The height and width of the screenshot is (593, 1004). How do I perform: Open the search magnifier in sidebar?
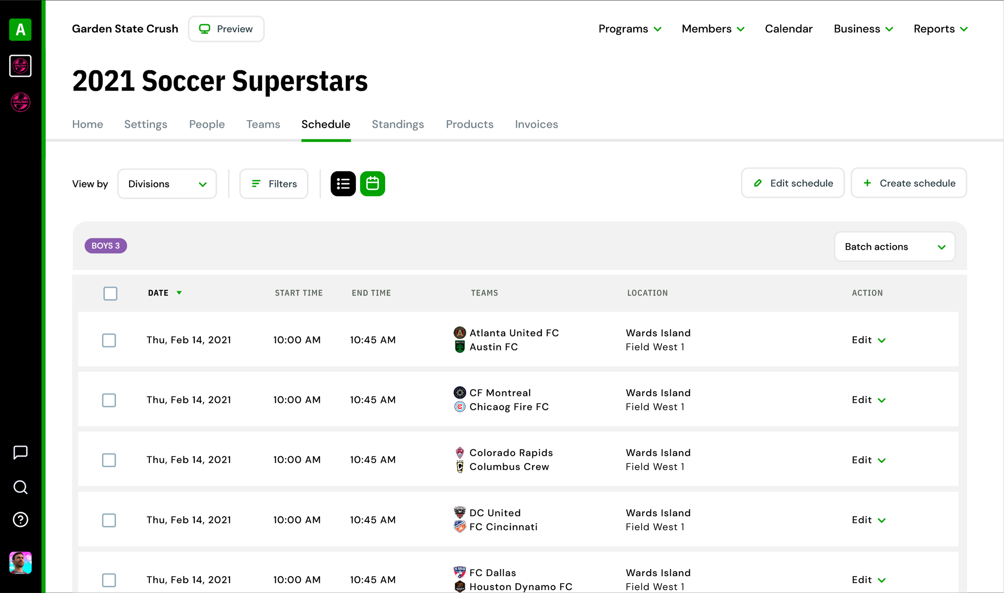pos(20,487)
